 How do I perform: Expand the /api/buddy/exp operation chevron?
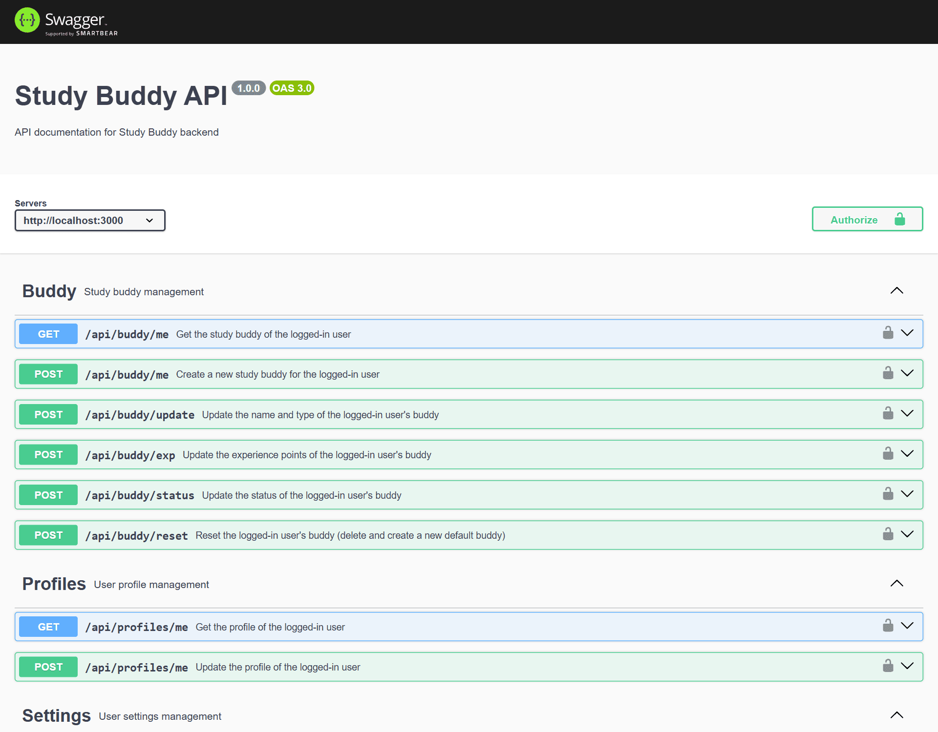pyautogui.click(x=907, y=454)
